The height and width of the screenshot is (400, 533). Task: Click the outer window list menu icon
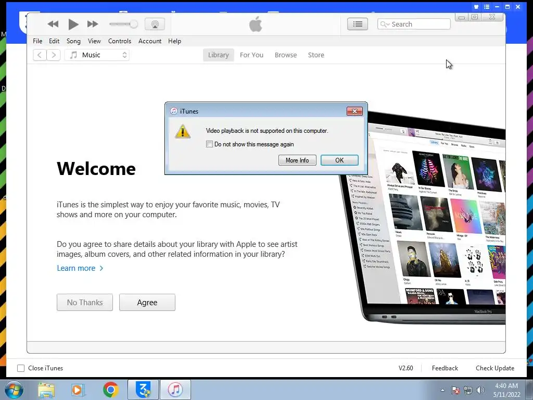487,7
